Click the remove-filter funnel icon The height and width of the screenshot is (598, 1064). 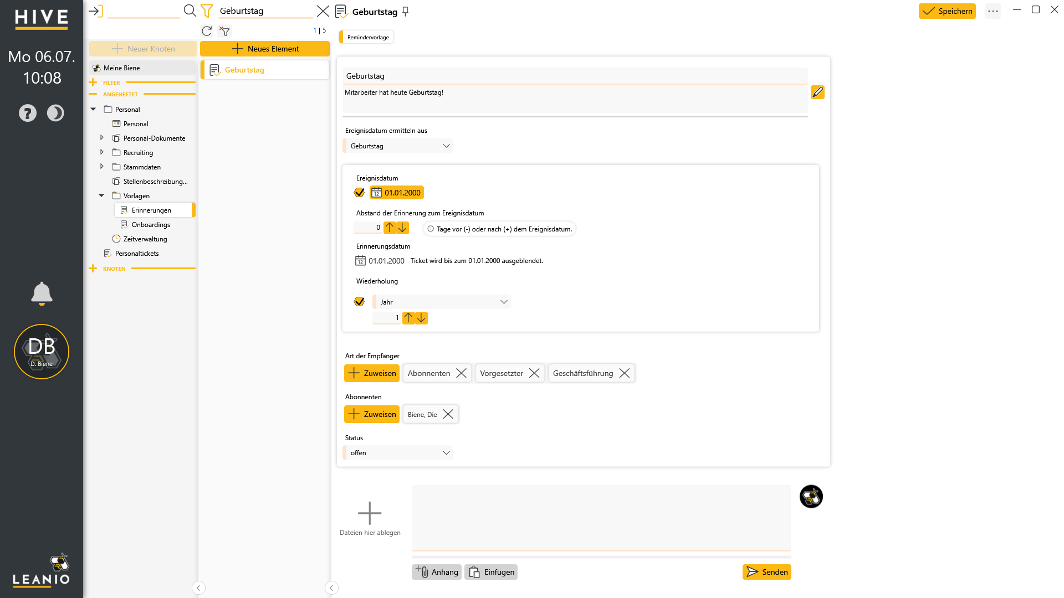pyautogui.click(x=224, y=31)
